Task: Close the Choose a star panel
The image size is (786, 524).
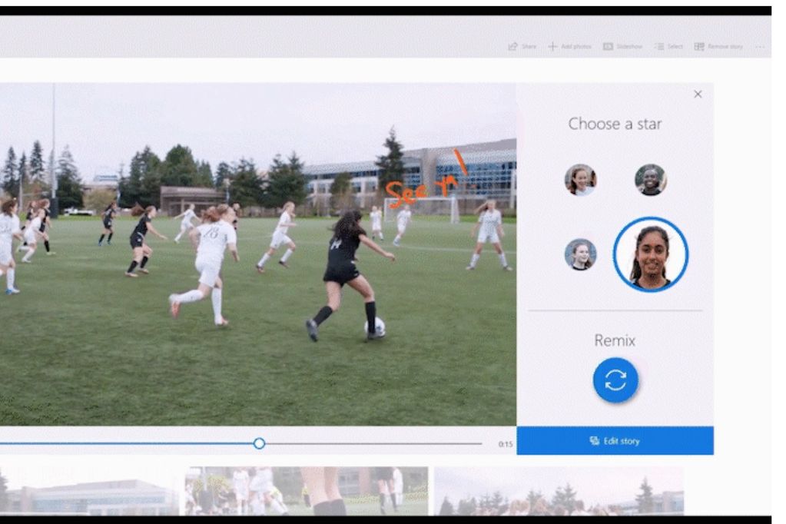Action: click(x=698, y=95)
